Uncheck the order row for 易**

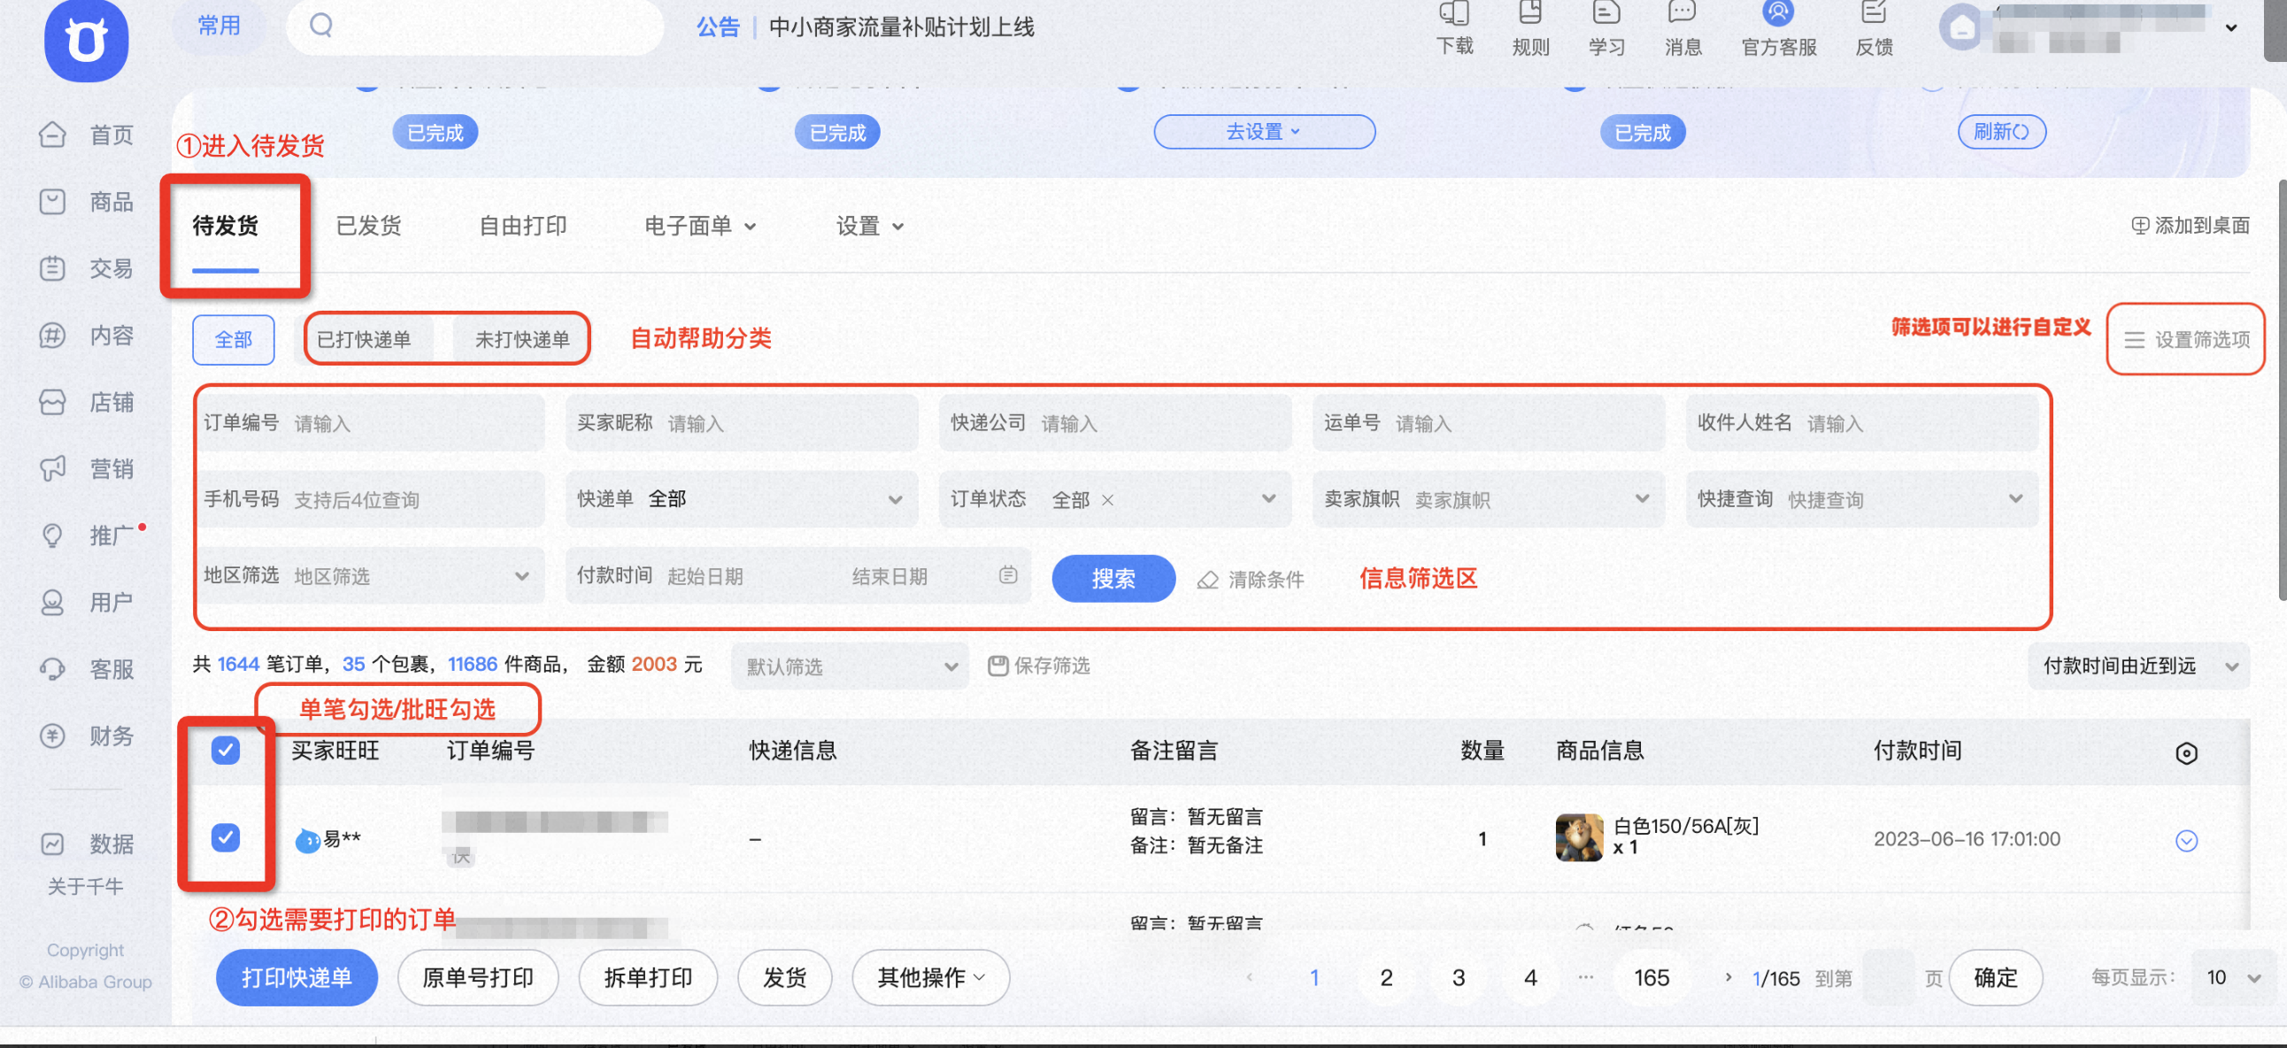(226, 837)
